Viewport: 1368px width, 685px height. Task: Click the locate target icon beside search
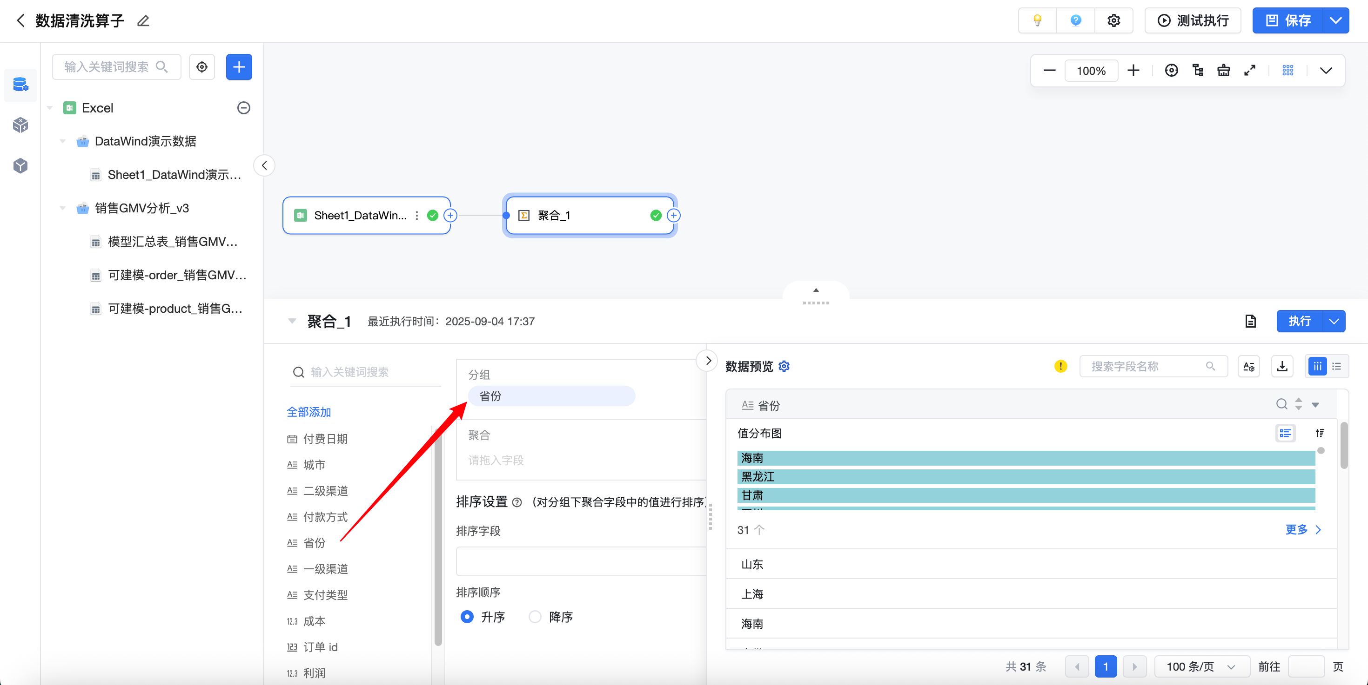[x=202, y=67]
